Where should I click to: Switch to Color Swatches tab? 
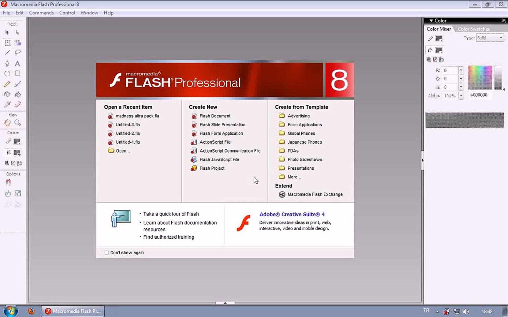point(474,29)
